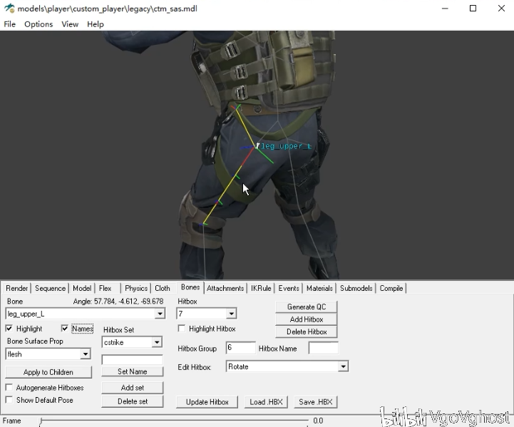Minimize the model viewer window

click(x=445, y=8)
